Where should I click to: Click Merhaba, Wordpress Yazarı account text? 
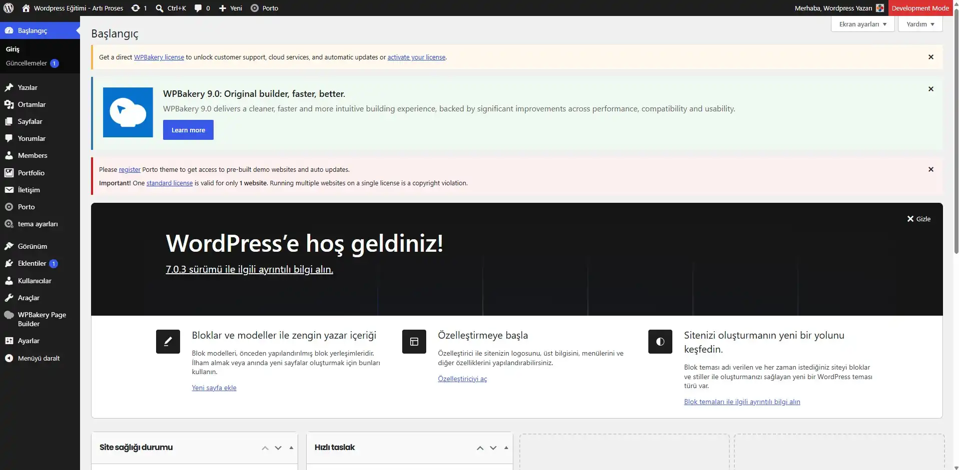(x=833, y=8)
